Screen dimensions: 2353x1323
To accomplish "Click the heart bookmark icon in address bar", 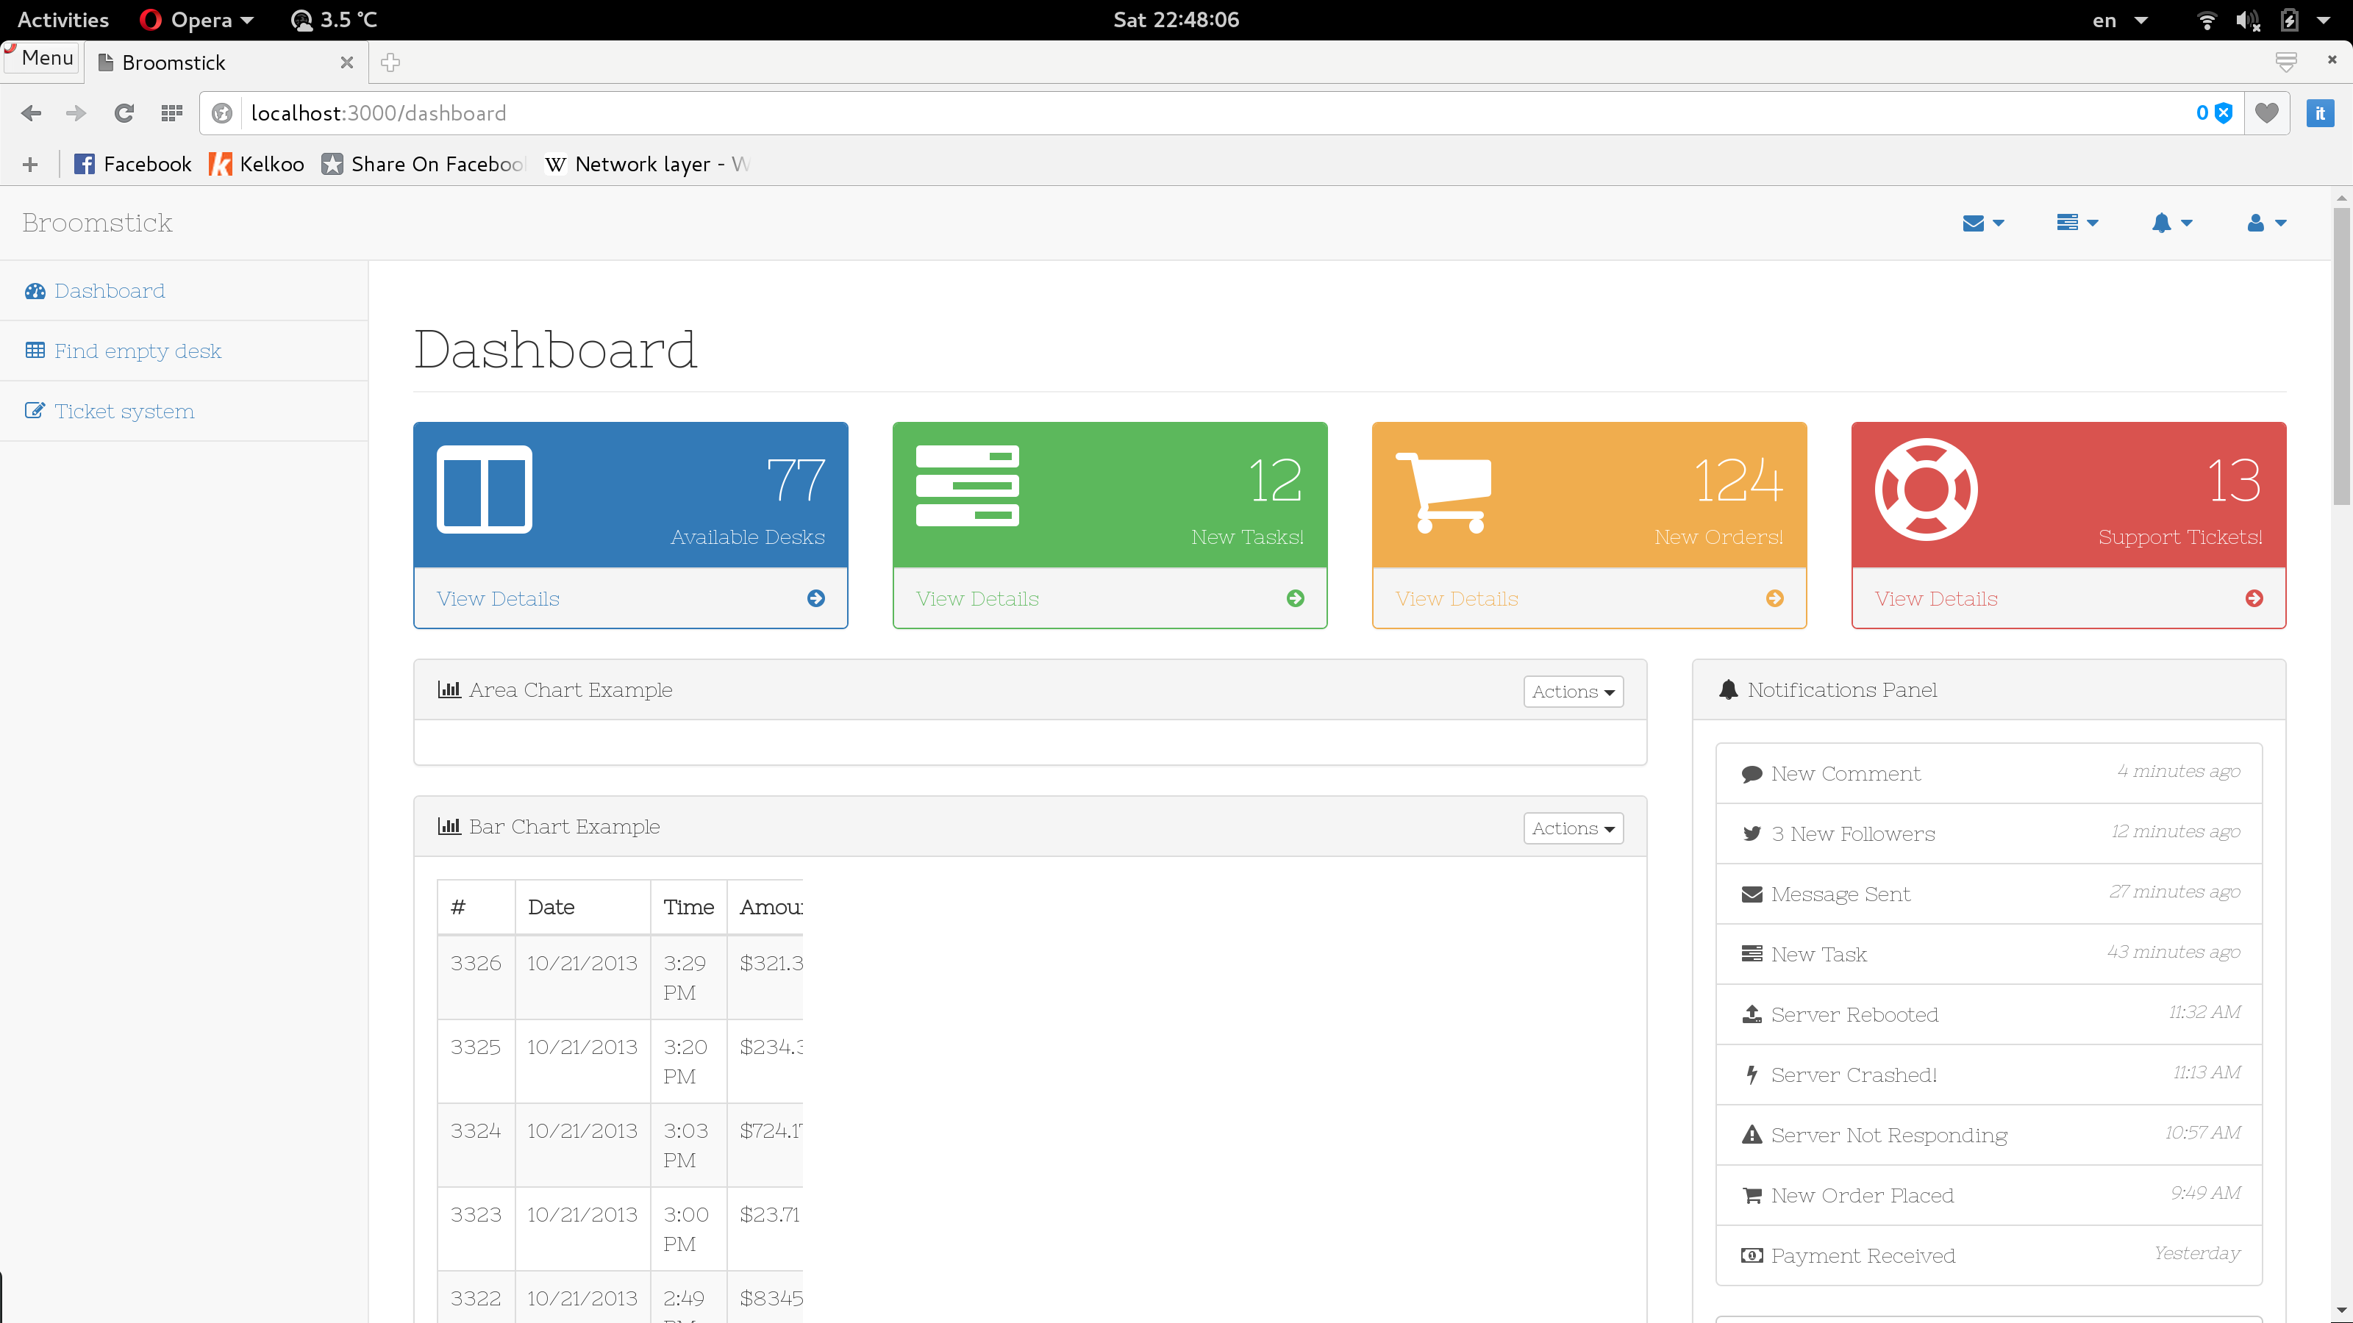I will tap(2266, 113).
